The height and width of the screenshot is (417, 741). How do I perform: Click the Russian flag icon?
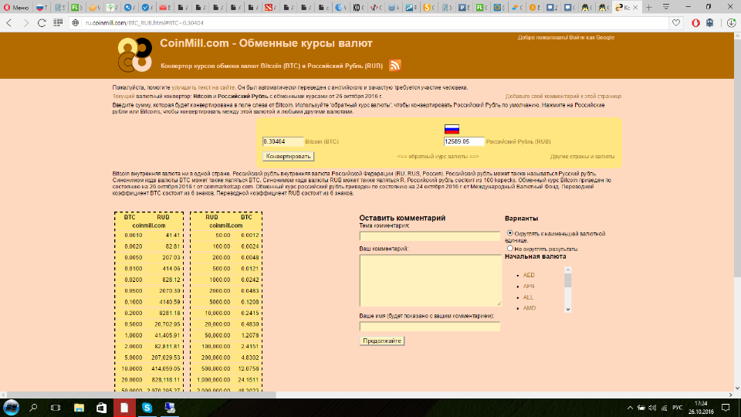coord(452,129)
